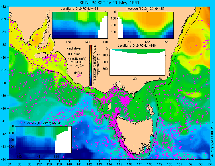Viewport: 215px width, 166px height.
Task: Click the Tasmania landmass on the map
Action: [x=136, y=135]
